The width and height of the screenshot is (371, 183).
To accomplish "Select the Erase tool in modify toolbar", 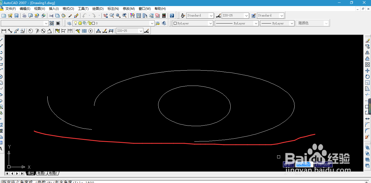I will [x=367, y=40].
